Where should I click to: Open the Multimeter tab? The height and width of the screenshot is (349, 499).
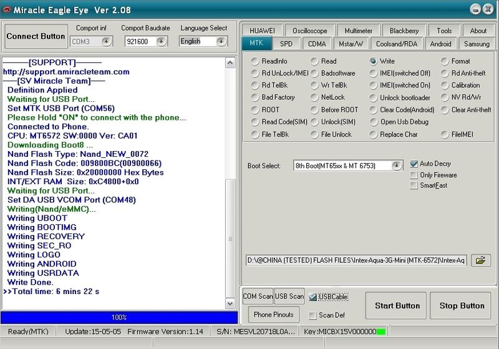[358, 31]
